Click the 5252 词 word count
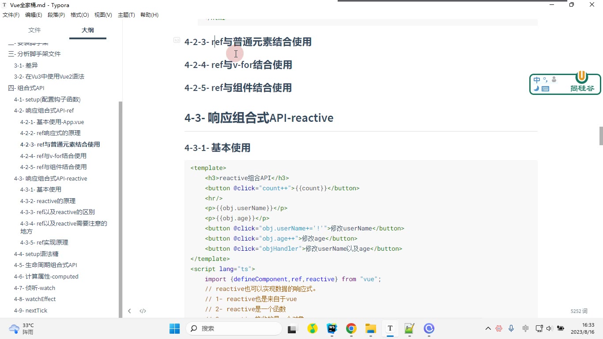 click(x=579, y=311)
